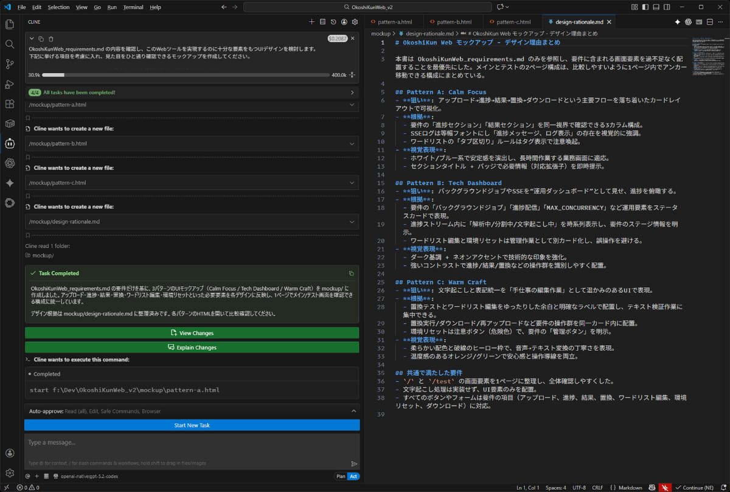Click the add files plus icon below message box

pos(36,476)
